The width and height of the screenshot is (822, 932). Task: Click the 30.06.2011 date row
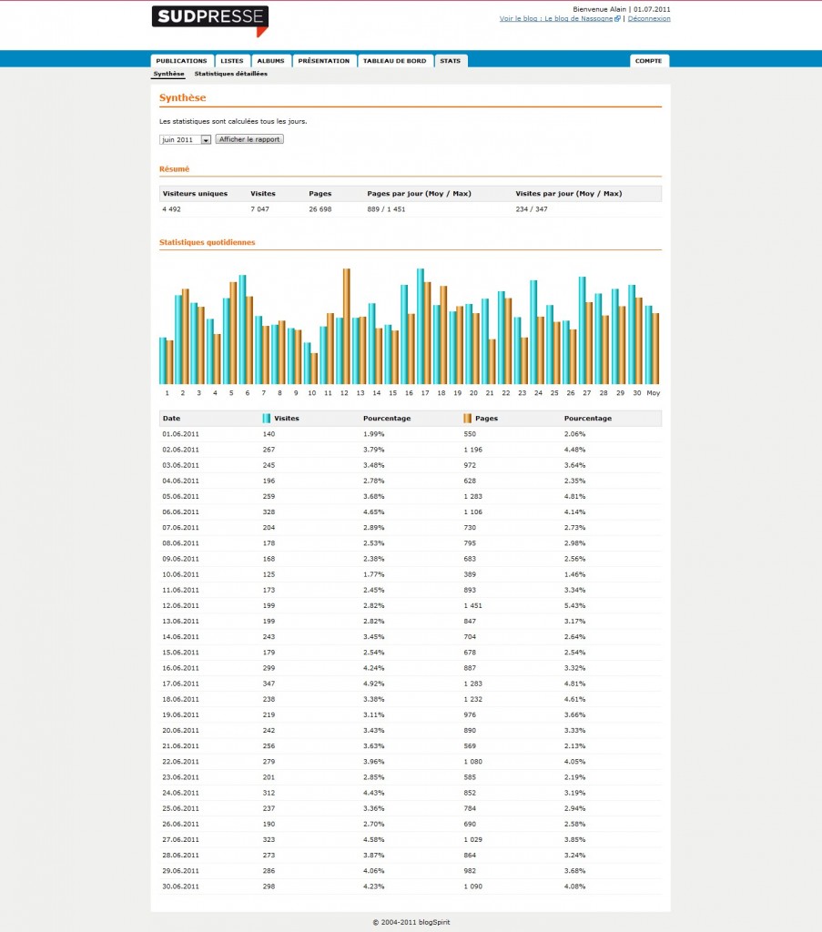click(x=411, y=886)
